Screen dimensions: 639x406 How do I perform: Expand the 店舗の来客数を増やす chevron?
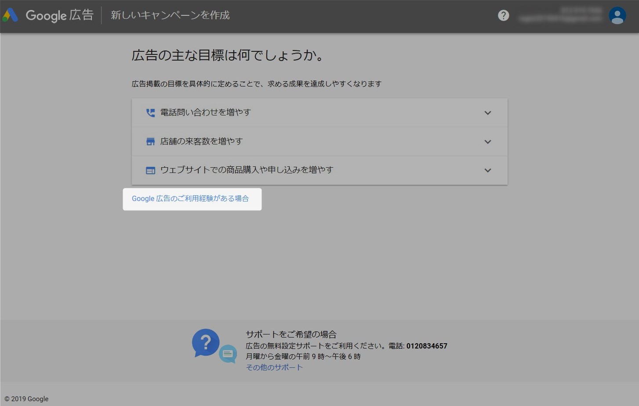487,142
